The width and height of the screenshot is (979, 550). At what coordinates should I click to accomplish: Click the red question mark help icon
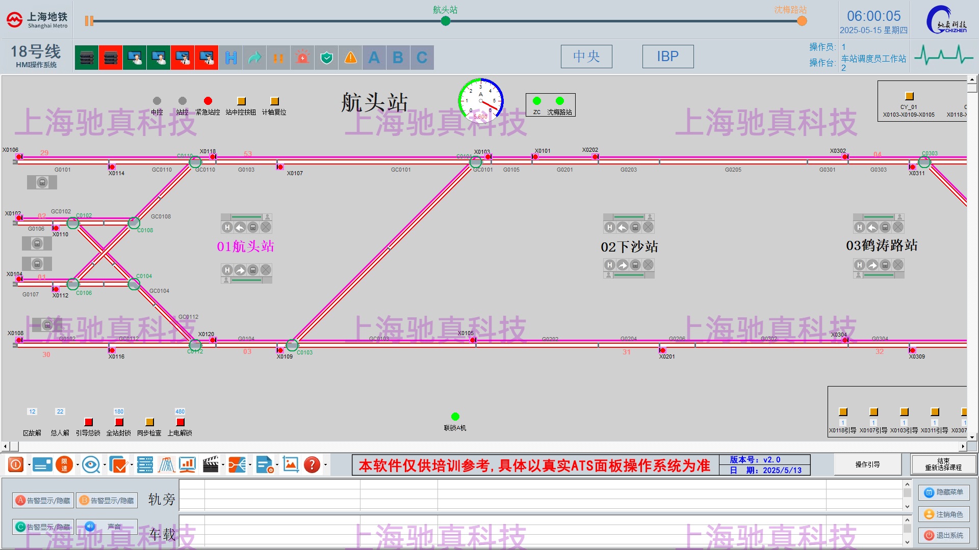click(312, 464)
